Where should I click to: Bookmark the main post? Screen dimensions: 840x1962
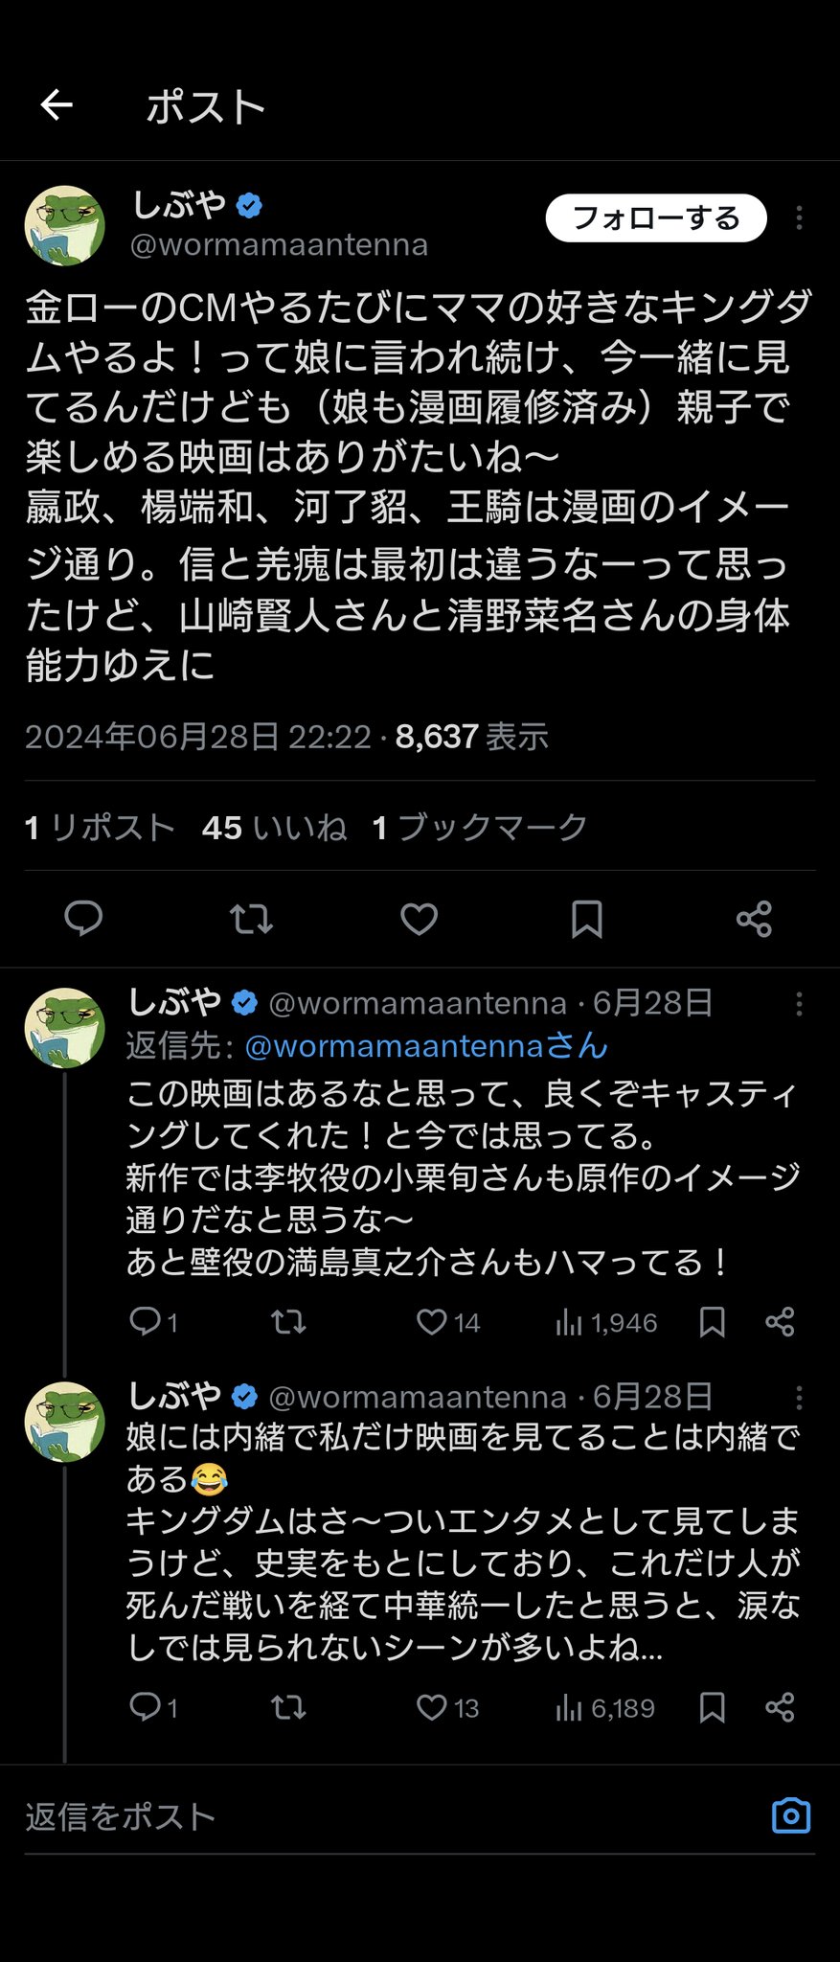point(586,919)
